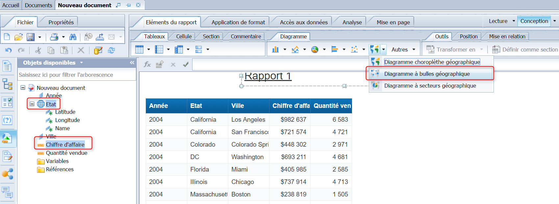Open the Objets disponibles panel dropdown arrow

[82, 63]
